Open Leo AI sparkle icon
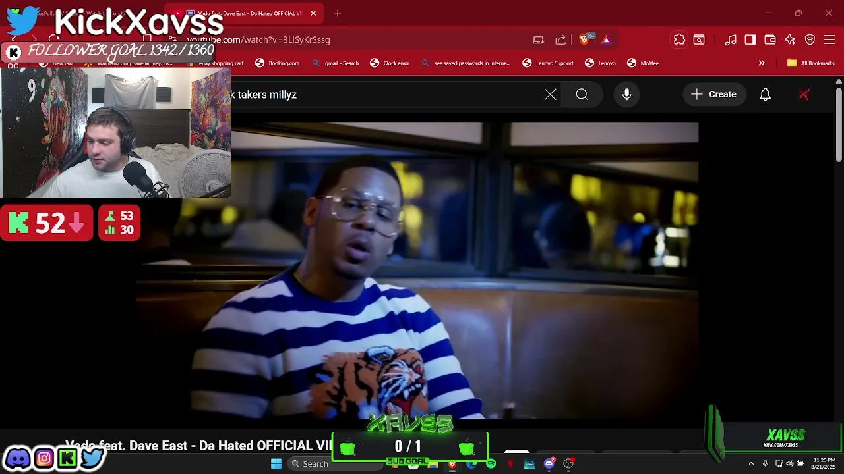 (790, 39)
